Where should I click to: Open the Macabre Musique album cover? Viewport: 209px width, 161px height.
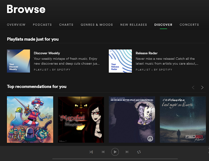pos(81,119)
